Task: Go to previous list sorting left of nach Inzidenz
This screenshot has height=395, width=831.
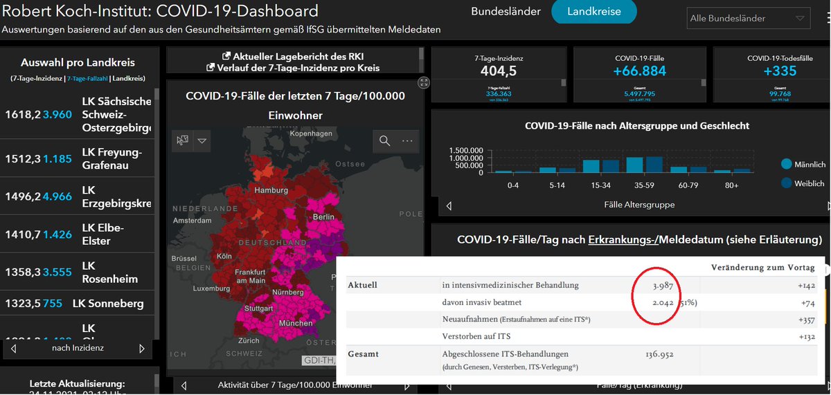Action: pos(13,349)
